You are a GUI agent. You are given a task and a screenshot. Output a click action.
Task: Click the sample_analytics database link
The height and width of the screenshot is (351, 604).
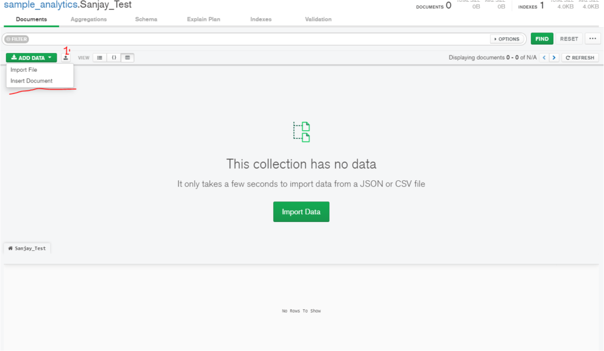coord(41,5)
